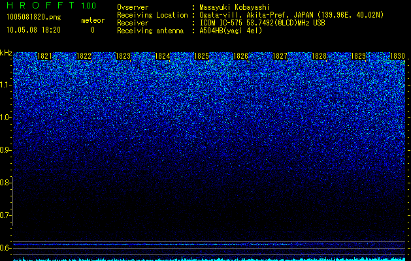411x261 pixels.
Task: Click the 1.1 kHz axis label
Action: [x=4, y=85]
